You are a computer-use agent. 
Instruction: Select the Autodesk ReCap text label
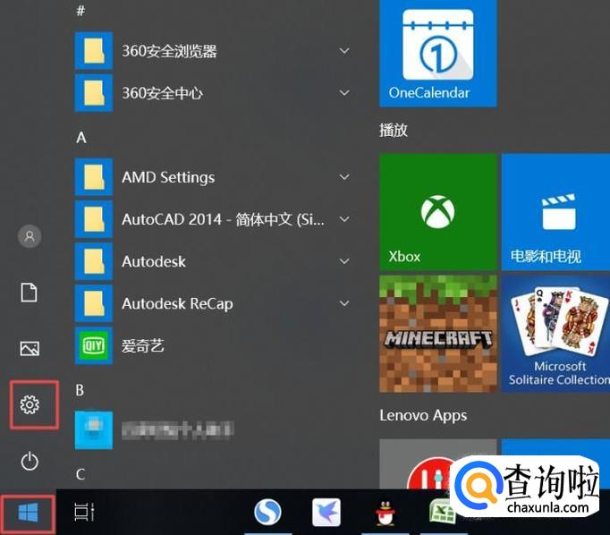177,304
